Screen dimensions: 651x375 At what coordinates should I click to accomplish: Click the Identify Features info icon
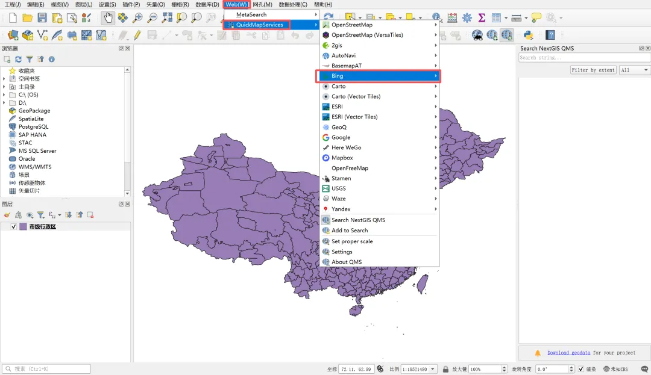tap(436, 17)
